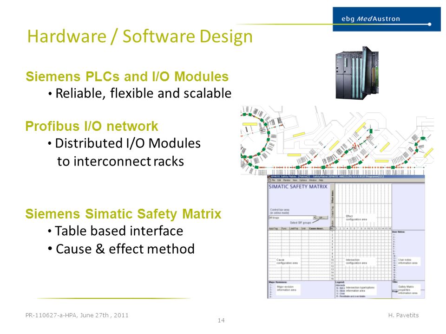The height and width of the screenshot is (334, 446).
Task: Open the File menu in Safety Matrix window
Action: click(273, 180)
